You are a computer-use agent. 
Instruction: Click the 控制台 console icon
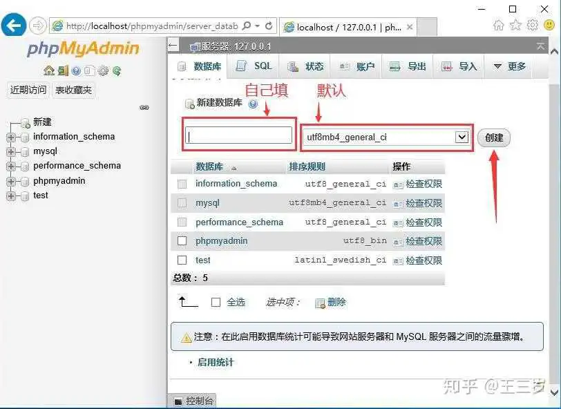(x=178, y=401)
